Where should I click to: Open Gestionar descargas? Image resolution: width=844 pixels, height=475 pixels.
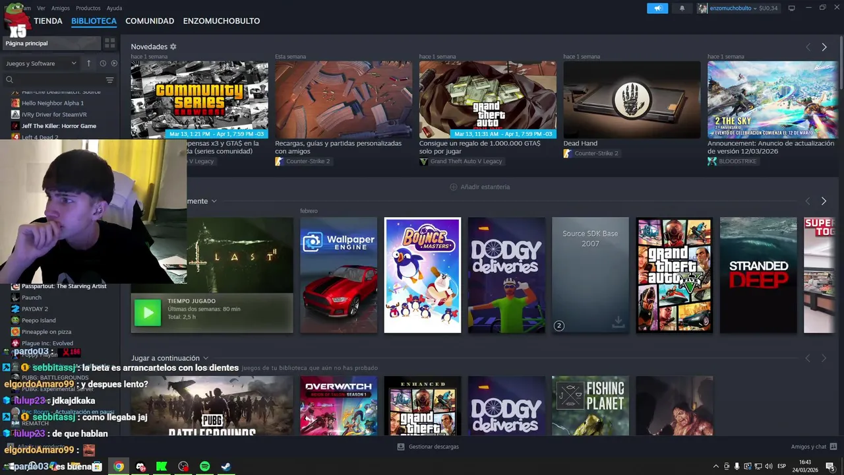coord(428,447)
